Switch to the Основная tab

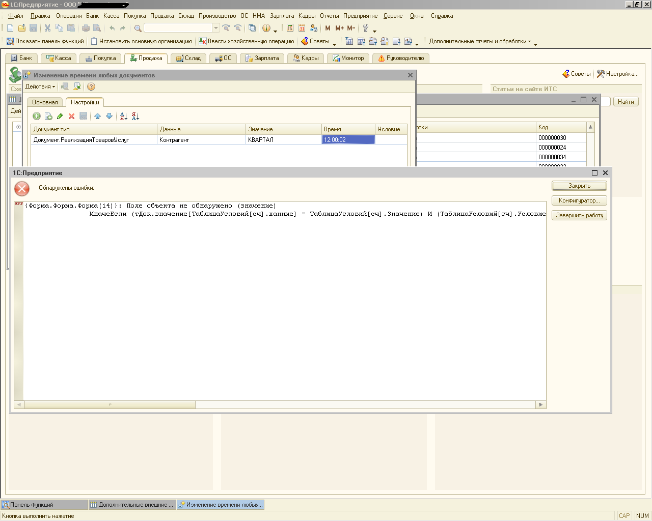pos(45,102)
